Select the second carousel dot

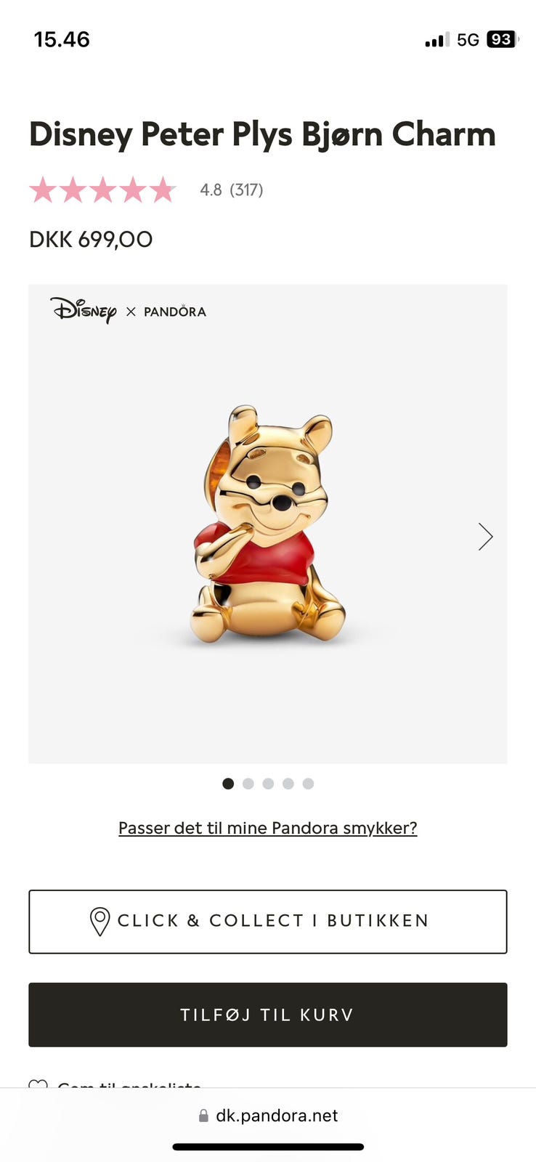(248, 784)
